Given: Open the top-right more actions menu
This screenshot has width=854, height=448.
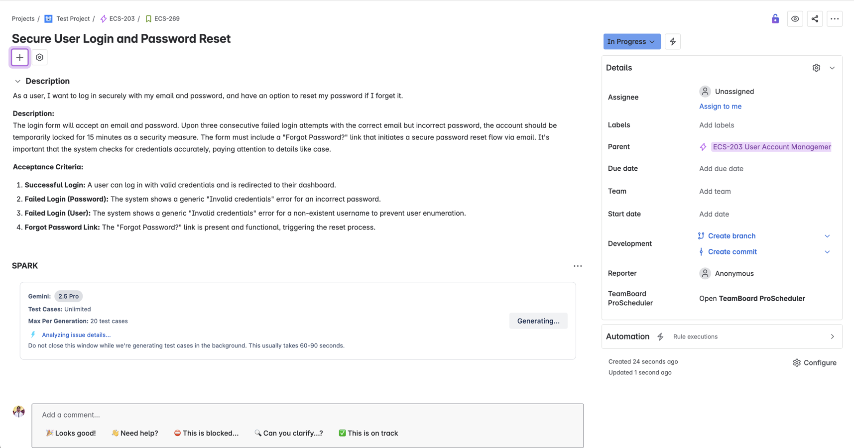Looking at the screenshot, I should pos(835,19).
